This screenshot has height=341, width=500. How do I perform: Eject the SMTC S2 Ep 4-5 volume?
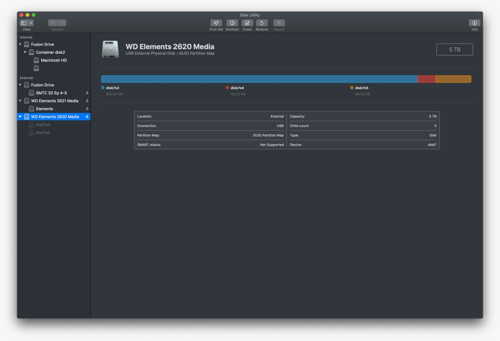(87, 93)
